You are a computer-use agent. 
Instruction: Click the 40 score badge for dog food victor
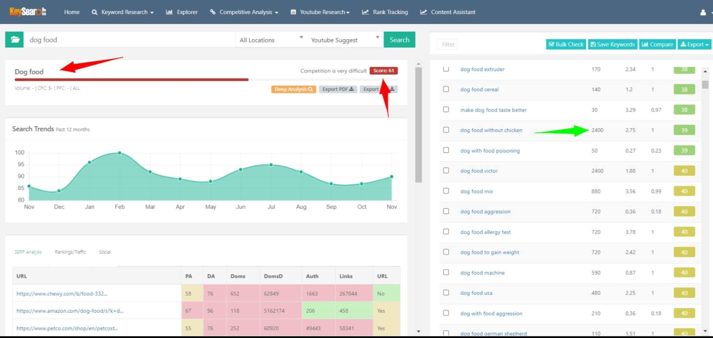[x=684, y=171]
